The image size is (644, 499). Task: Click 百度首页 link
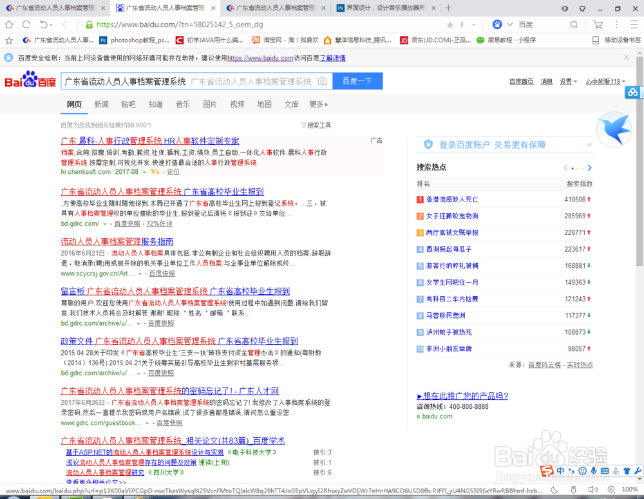pyautogui.click(x=521, y=81)
